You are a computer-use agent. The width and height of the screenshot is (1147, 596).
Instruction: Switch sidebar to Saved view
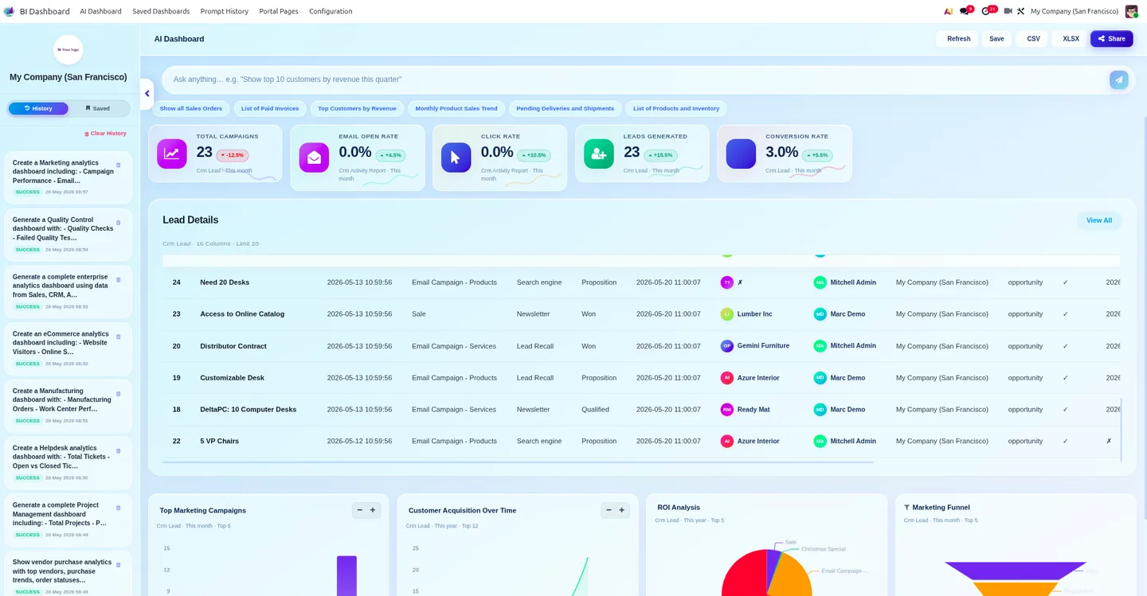click(x=98, y=108)
